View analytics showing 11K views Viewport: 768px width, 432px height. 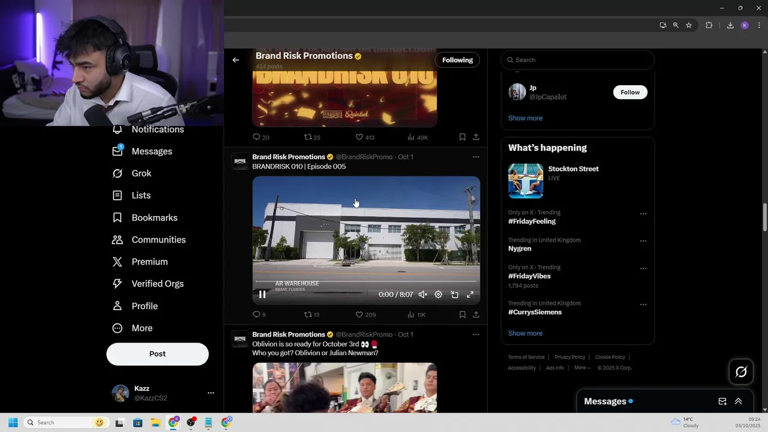pyautogui.click(x=416, y=314)
